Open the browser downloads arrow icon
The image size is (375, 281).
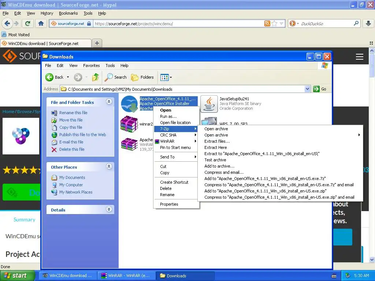pyautogui.click(x=368, y=23)
